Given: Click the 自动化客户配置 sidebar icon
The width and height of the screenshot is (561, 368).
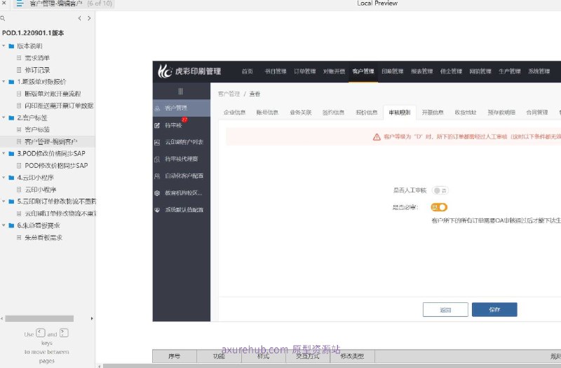Looking at the screenshot, I should click(x=157, y=176).
